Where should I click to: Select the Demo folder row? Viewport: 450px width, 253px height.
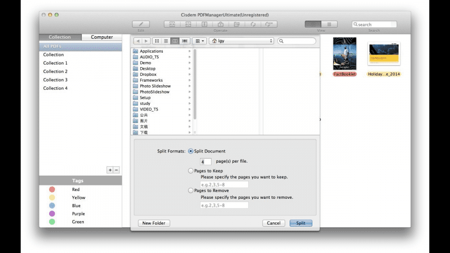click(x=162, y=63)
